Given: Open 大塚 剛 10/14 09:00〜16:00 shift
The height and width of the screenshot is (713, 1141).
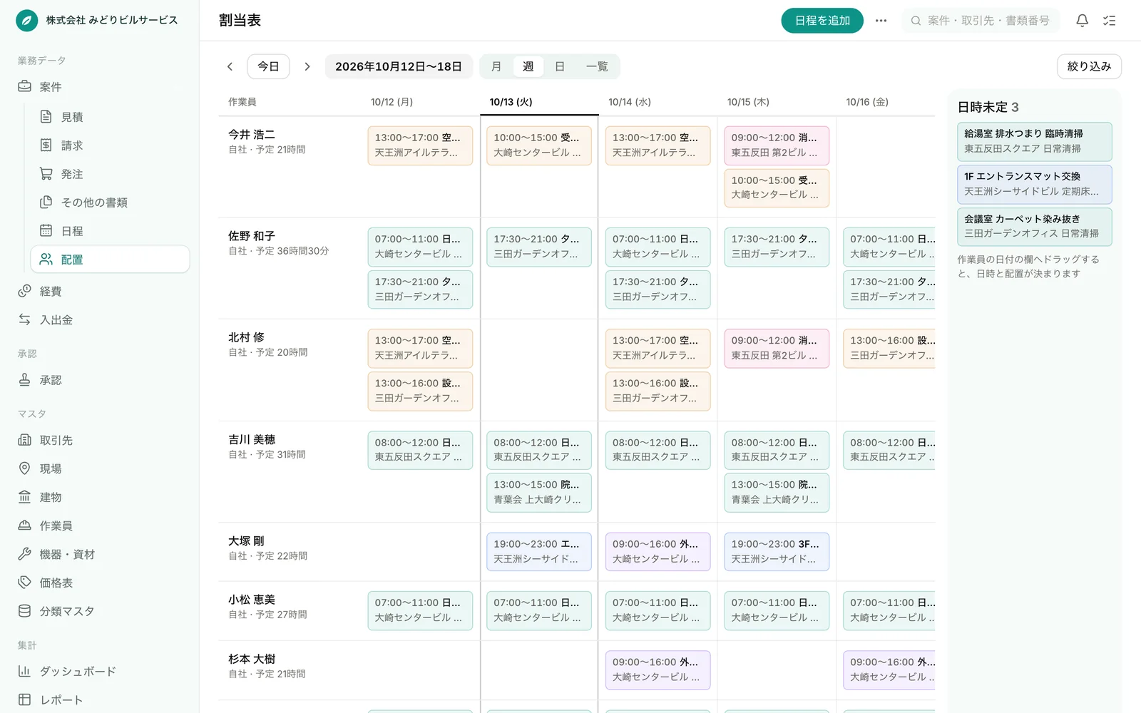Looking at the screenshot, I should (x=658, y=552).
